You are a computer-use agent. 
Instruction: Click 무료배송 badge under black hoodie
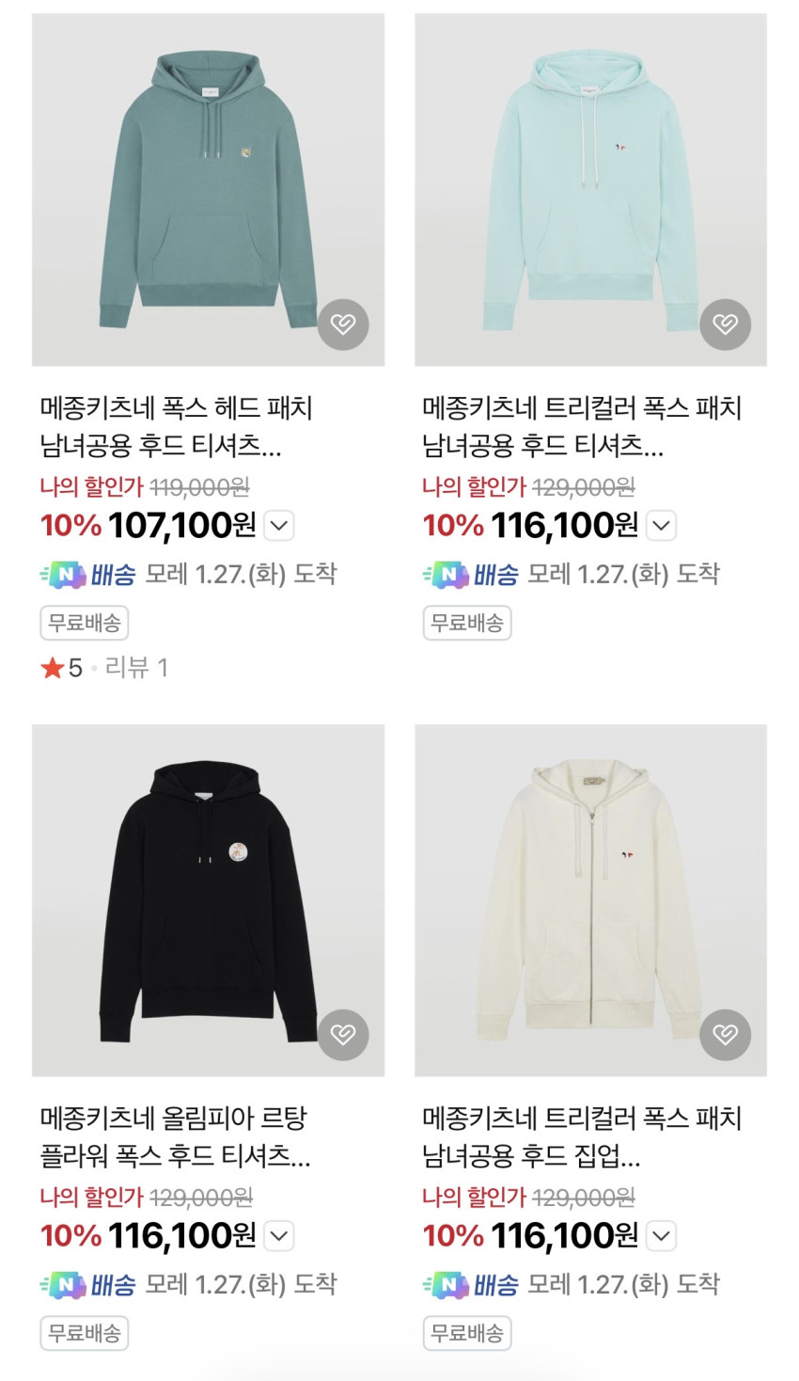85,1333
